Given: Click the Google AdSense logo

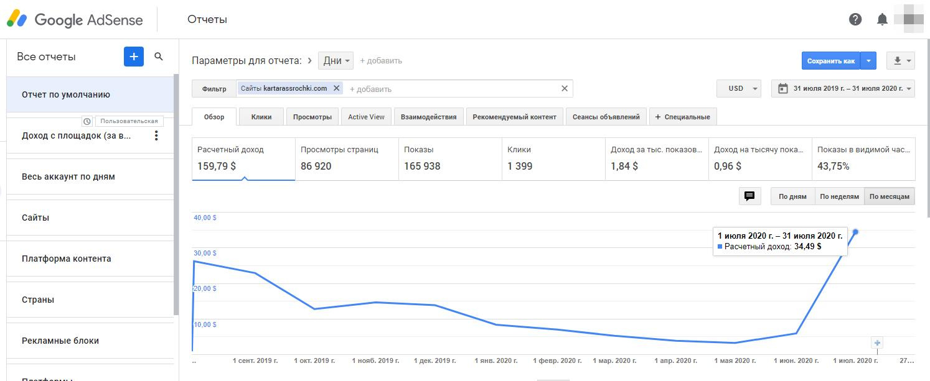Looking at the screenshot, I should click(x=75, y=19).
